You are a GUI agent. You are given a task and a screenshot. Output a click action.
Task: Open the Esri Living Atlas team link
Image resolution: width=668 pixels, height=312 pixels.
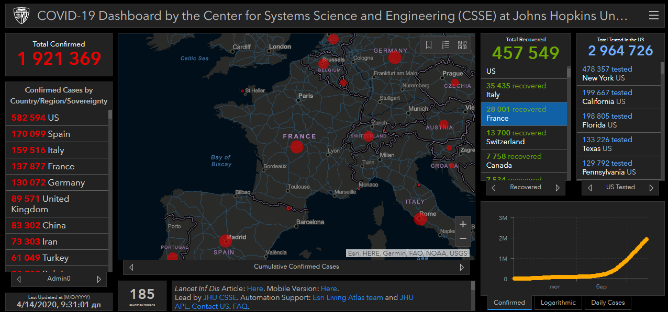point(348,297)
